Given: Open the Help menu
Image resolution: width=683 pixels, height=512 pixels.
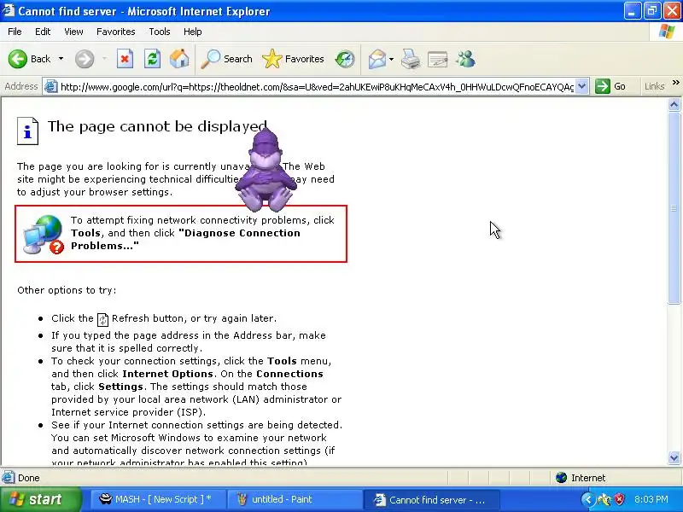Looking at the screenshot, I should (x=193, y=32).
